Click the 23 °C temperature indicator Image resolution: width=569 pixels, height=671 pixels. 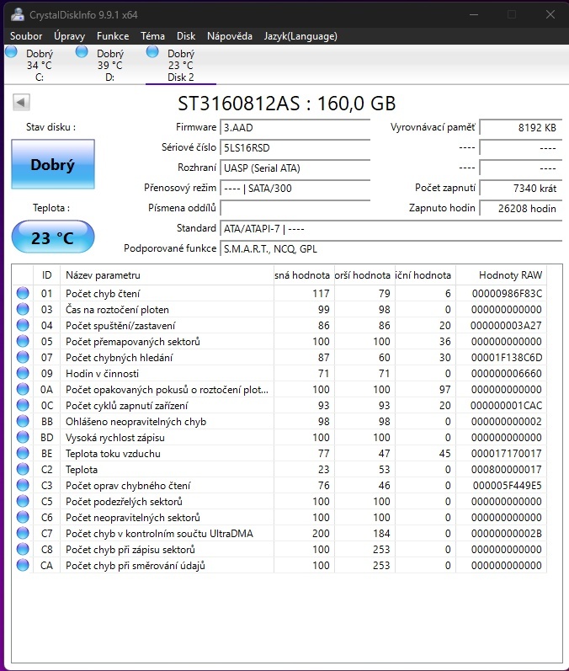[53, 237]
